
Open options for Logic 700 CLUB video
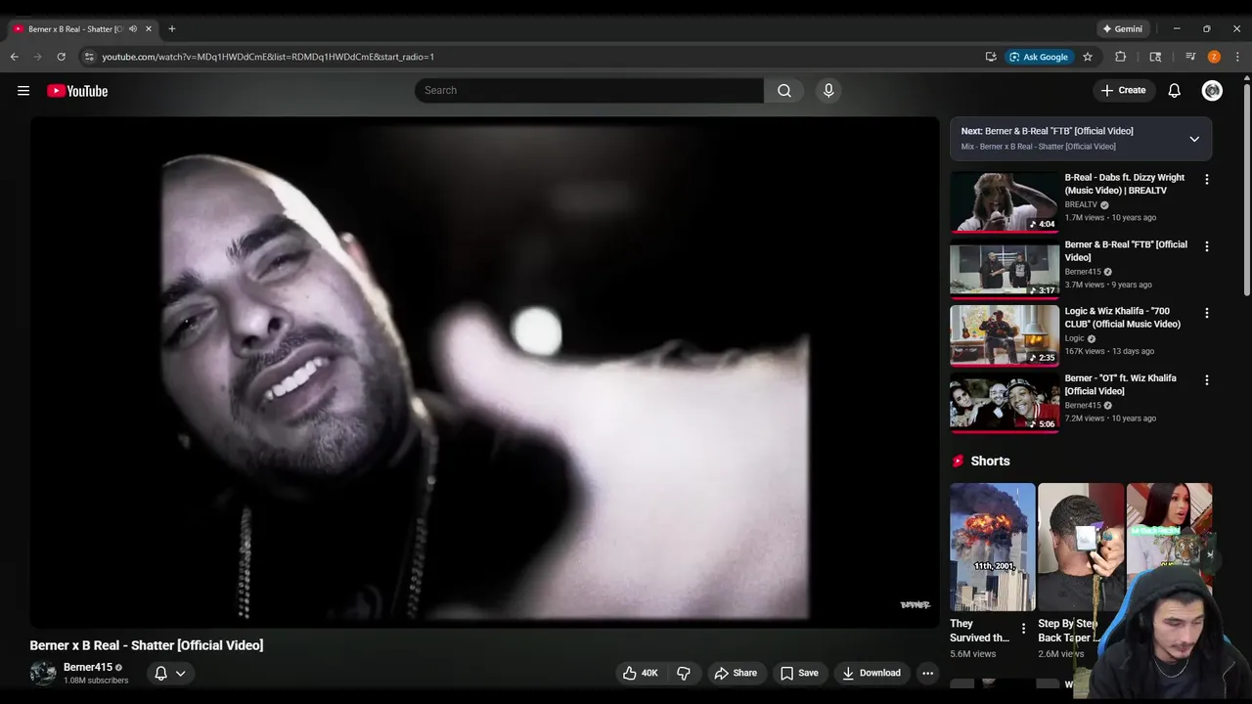point(1206,313)
